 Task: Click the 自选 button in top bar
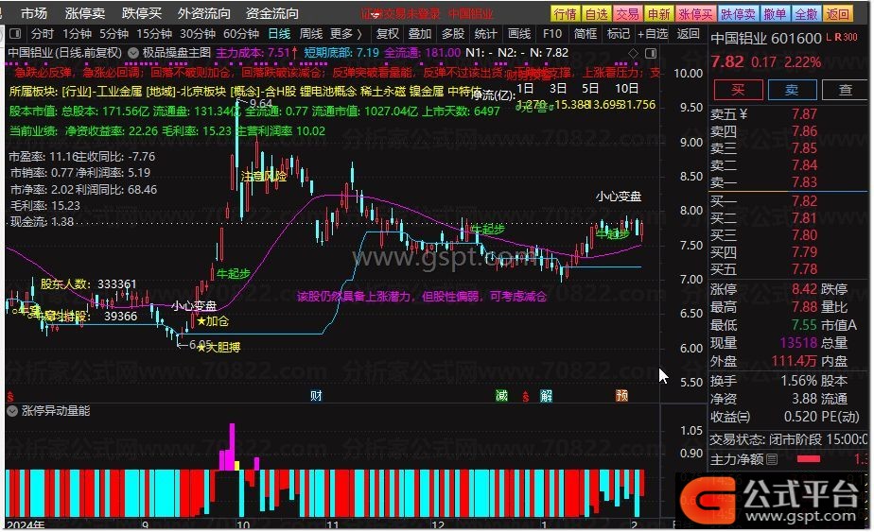[596, 13]
